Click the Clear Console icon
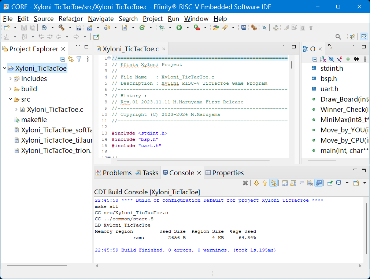Image resolution: width=370 pixels, height=279 pixels. pos(310,183)
